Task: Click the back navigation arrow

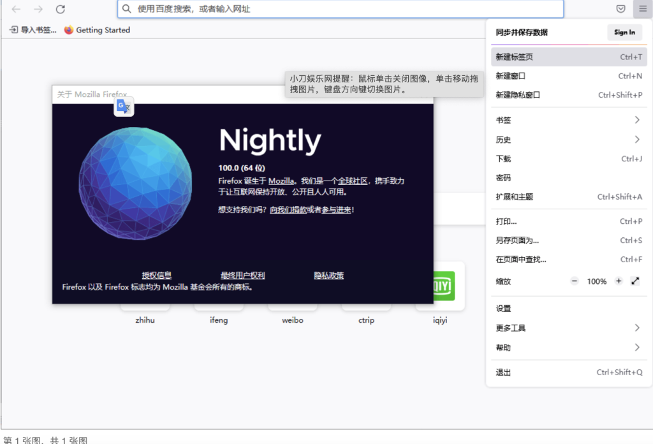Action: (16, 9)
